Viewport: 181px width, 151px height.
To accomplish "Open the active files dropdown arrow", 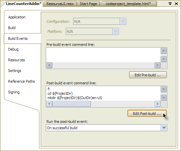I will (x=170, y=4).
